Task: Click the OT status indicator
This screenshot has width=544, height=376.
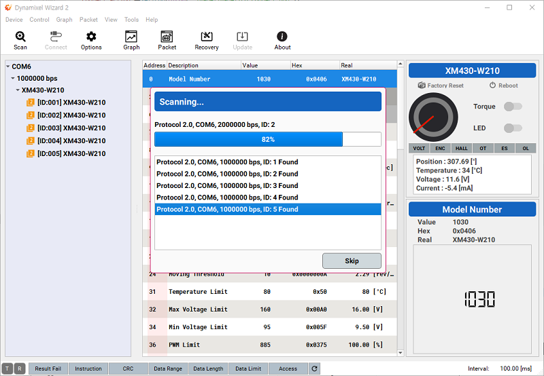Action: click(x=483, y=148)
